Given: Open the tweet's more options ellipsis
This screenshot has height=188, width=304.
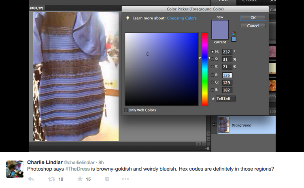Looking at the screenshot, I should (125, 179).
